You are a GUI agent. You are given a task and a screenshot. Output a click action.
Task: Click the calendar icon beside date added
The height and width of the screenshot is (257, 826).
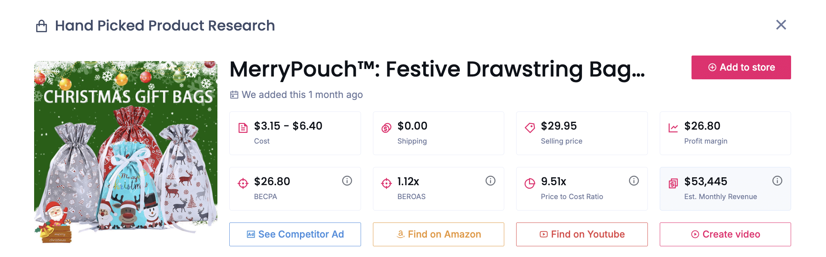point(234,95)
